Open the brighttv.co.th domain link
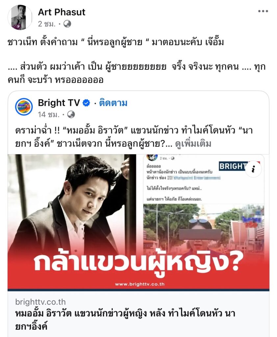 coord(40,302)
